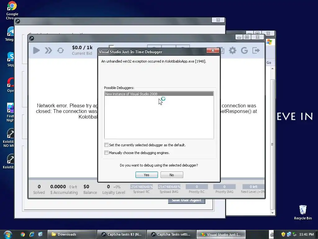
Task: Start tasks with the play icon
Action: click(x=36, y=50)
